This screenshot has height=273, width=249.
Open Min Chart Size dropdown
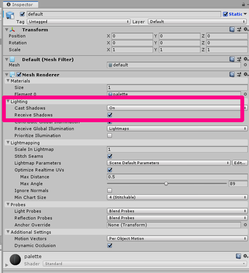pyautogui.click(x=177, y=197)
